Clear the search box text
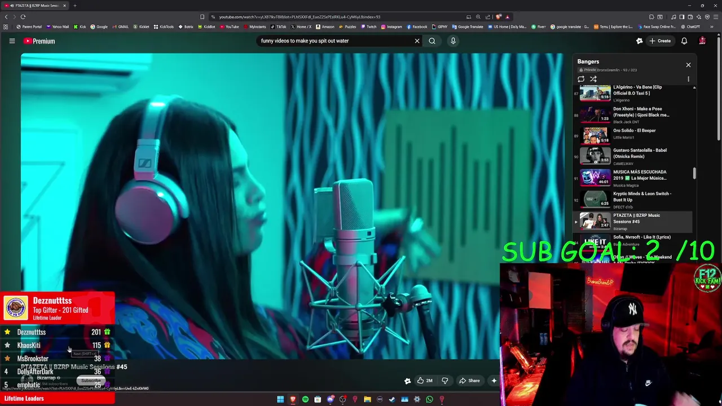Viewport: 722px width, 406px height. [417, 41]
